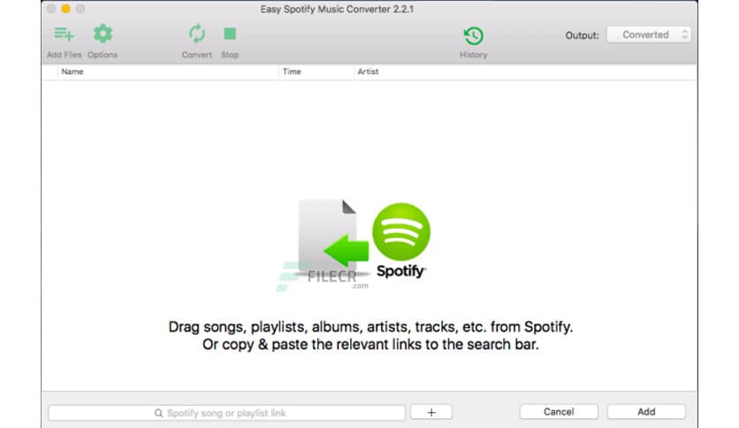Select the Artist column header
This screenshot has height=428, width=739.
click(x=368, y=72)
